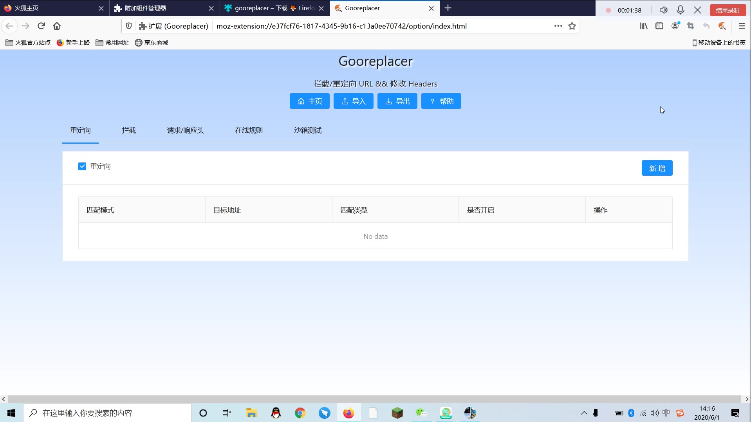Open 京东商城 bookmark
The image size is (751, 422).
coord(152,43)
